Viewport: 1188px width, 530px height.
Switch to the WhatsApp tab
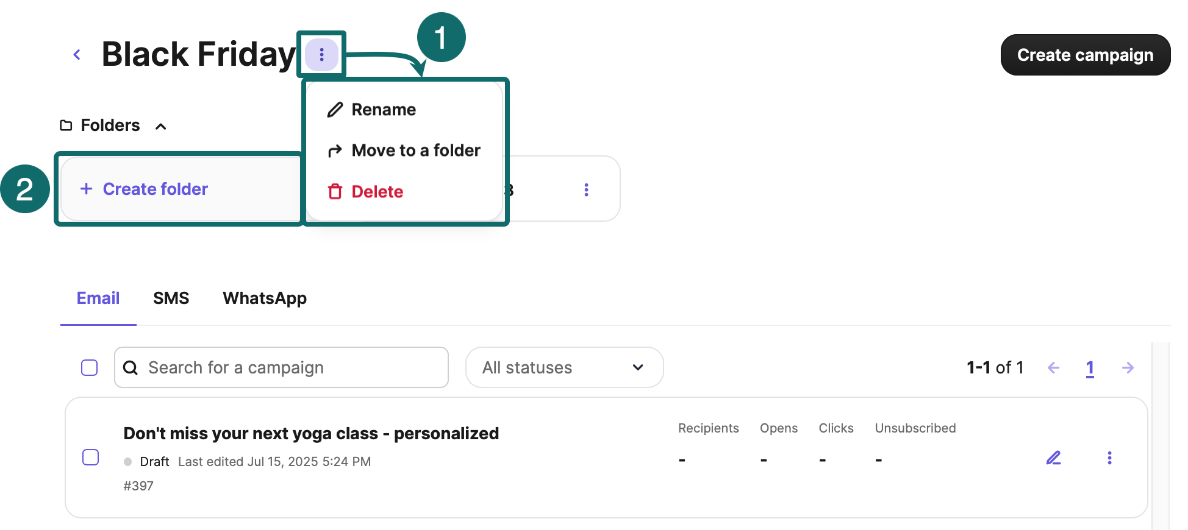tap(265, 299)
